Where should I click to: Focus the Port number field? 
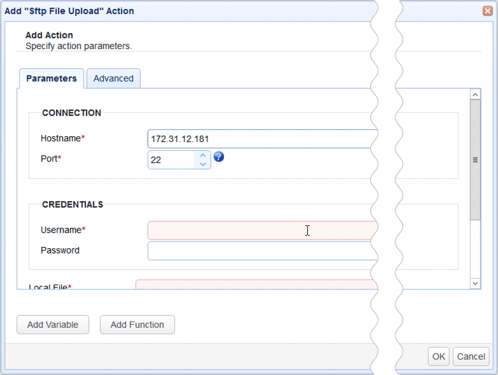[x=170, y=160]
